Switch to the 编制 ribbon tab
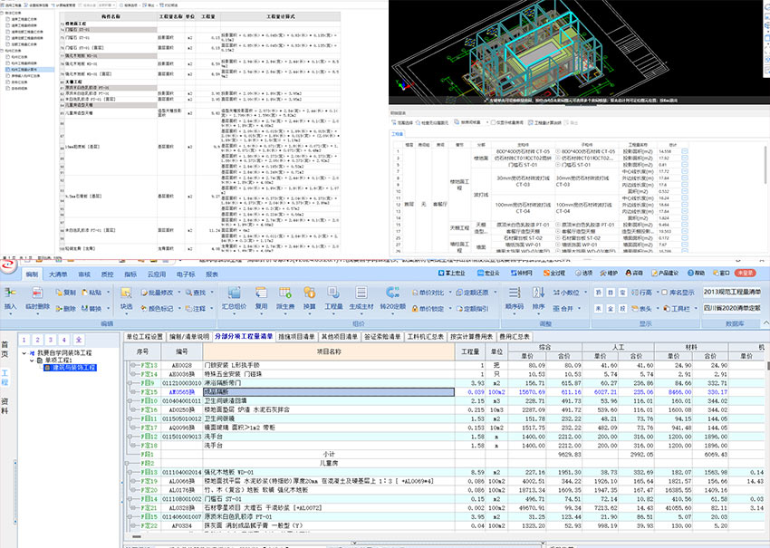 coord(33,274)
